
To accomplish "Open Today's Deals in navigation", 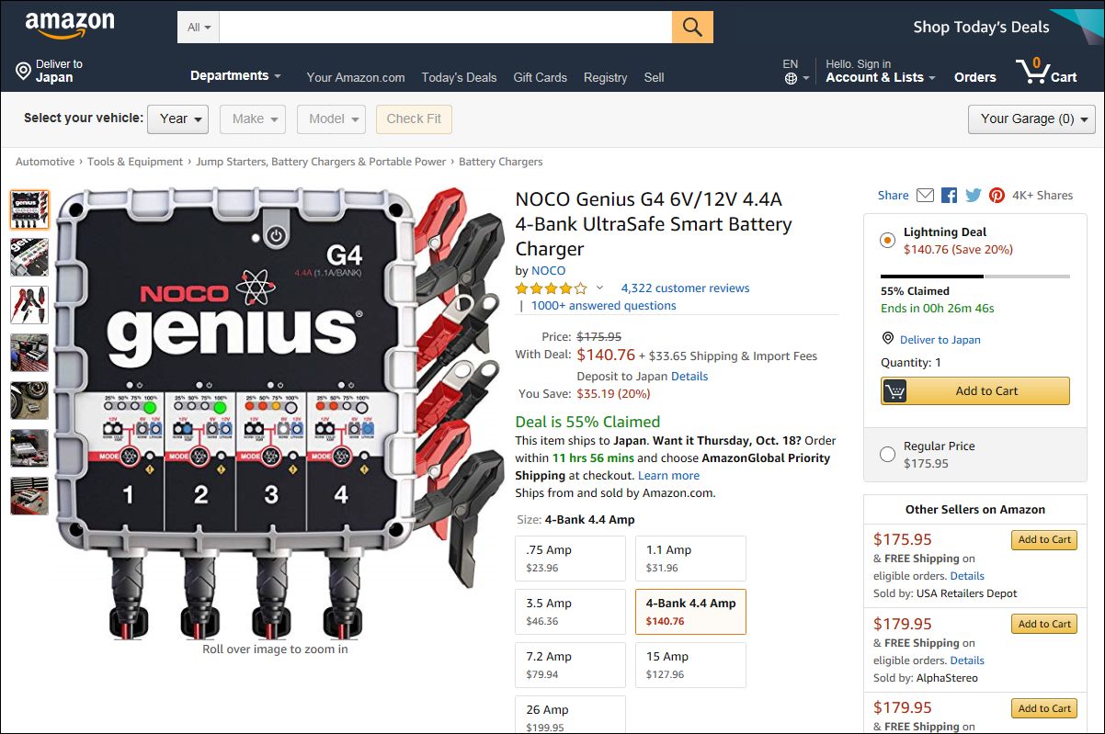I will point(459,77).
